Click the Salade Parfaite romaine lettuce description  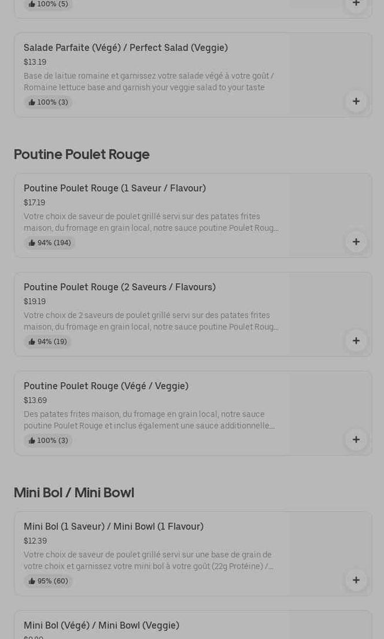(x=149, y=82)
